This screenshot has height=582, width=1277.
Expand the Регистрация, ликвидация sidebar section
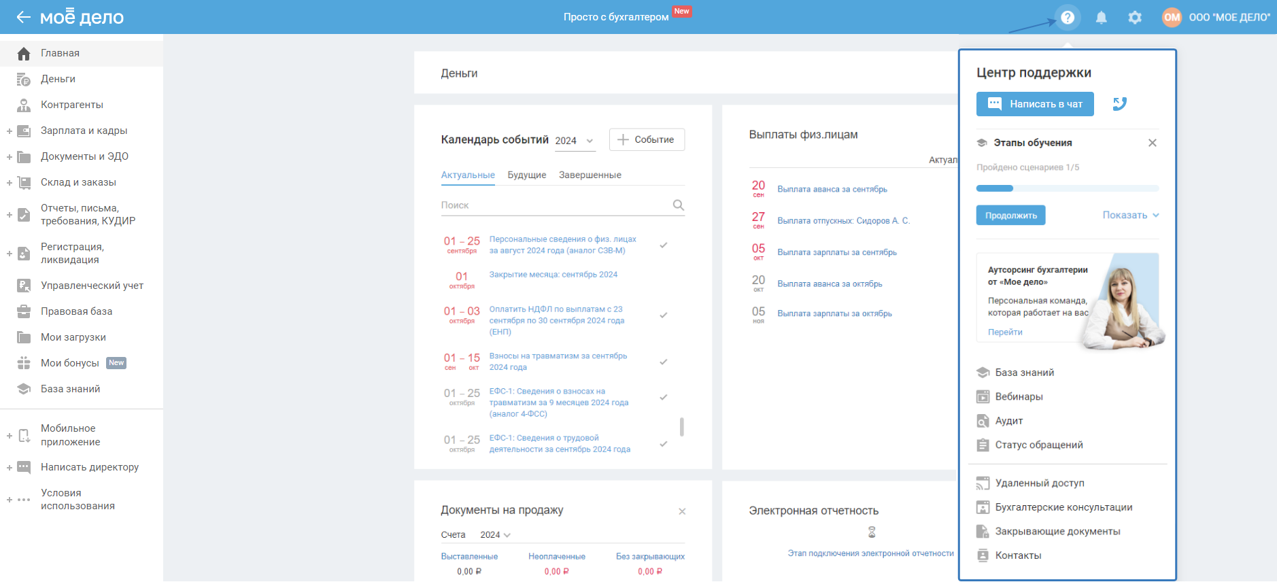(10, 254)
